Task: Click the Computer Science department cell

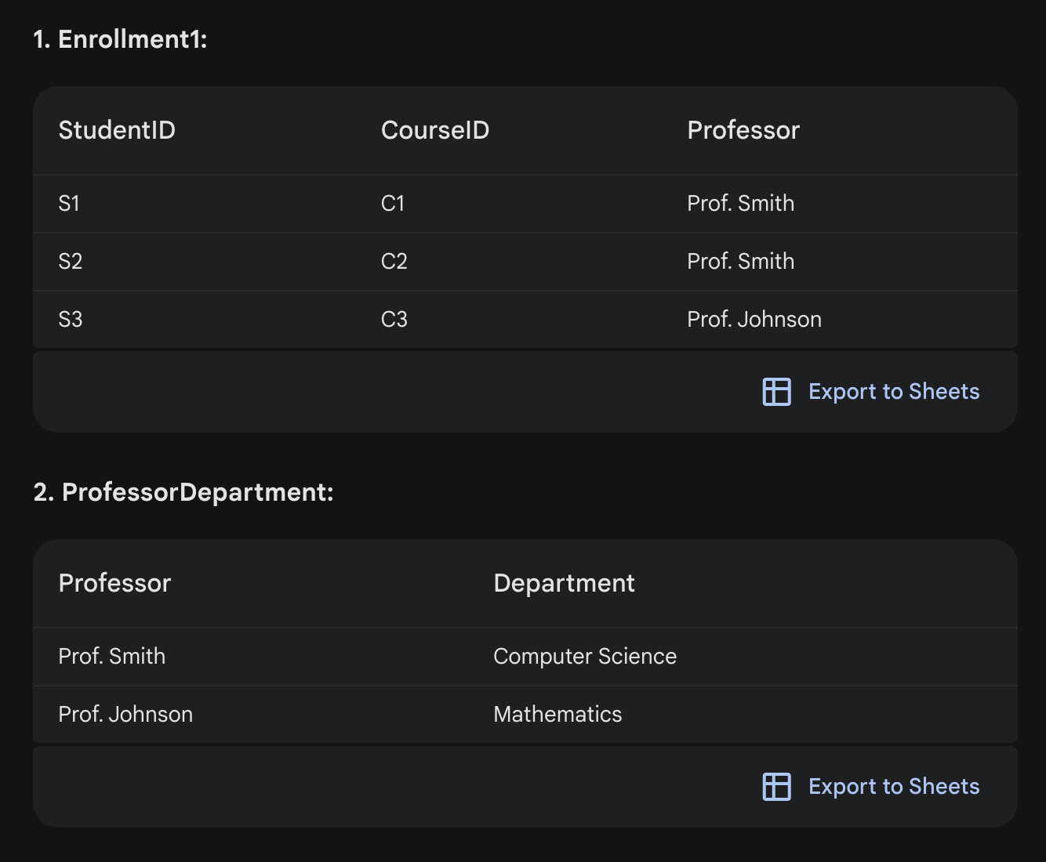Action: pos(584,657)
